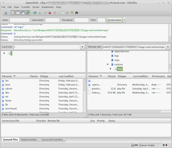Toggle synchronized browsing icon
The image size is (172, 148).
72,13
